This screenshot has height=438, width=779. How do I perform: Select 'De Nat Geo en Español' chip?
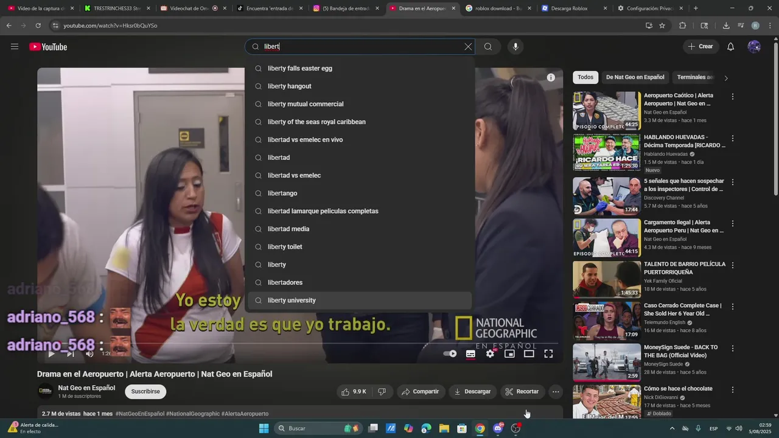635,77
